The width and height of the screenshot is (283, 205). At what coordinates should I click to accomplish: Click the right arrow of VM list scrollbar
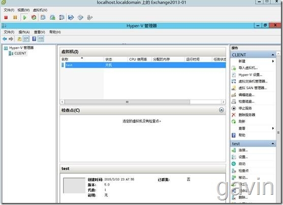tap(224, 102)
